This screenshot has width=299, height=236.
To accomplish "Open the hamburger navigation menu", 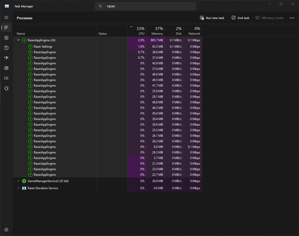I will pos(6,17).
